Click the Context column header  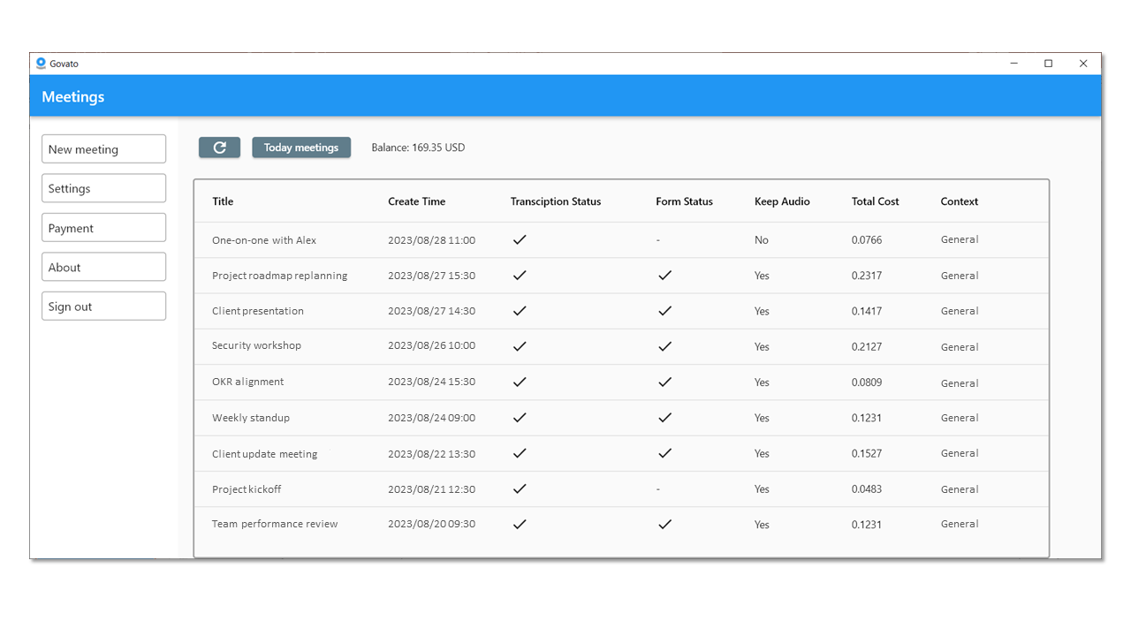[959, 201]
